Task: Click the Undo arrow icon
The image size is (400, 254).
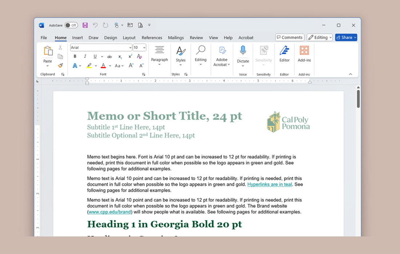Action: coord(95,25)
